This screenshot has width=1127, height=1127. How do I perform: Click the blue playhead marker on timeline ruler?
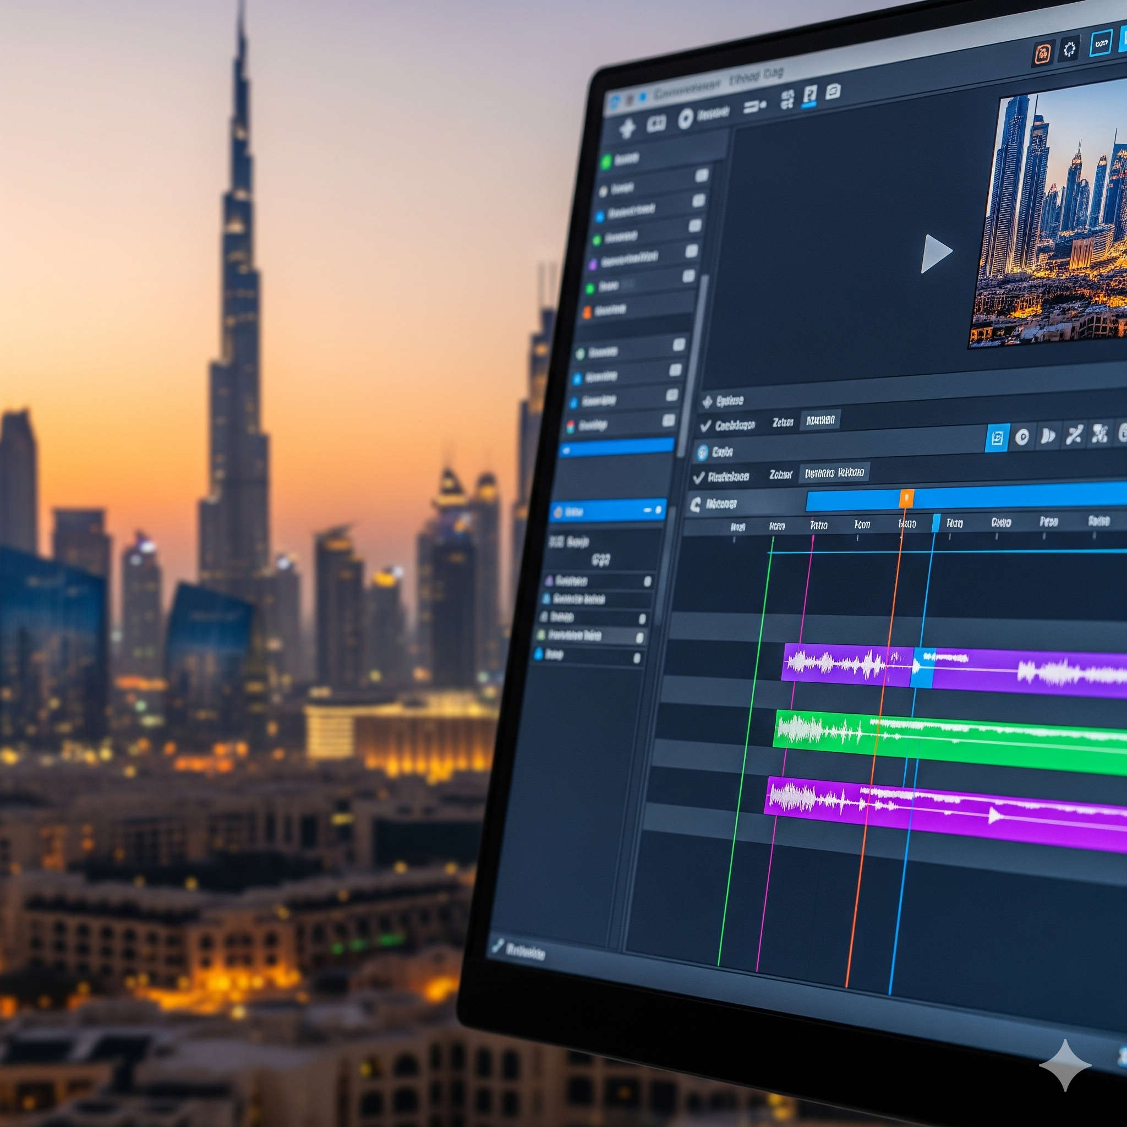[x=936, y=523]
